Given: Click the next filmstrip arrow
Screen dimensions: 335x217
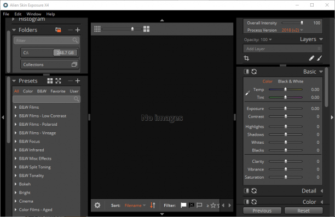Looking at the screenshot, I should pos(230,206).
